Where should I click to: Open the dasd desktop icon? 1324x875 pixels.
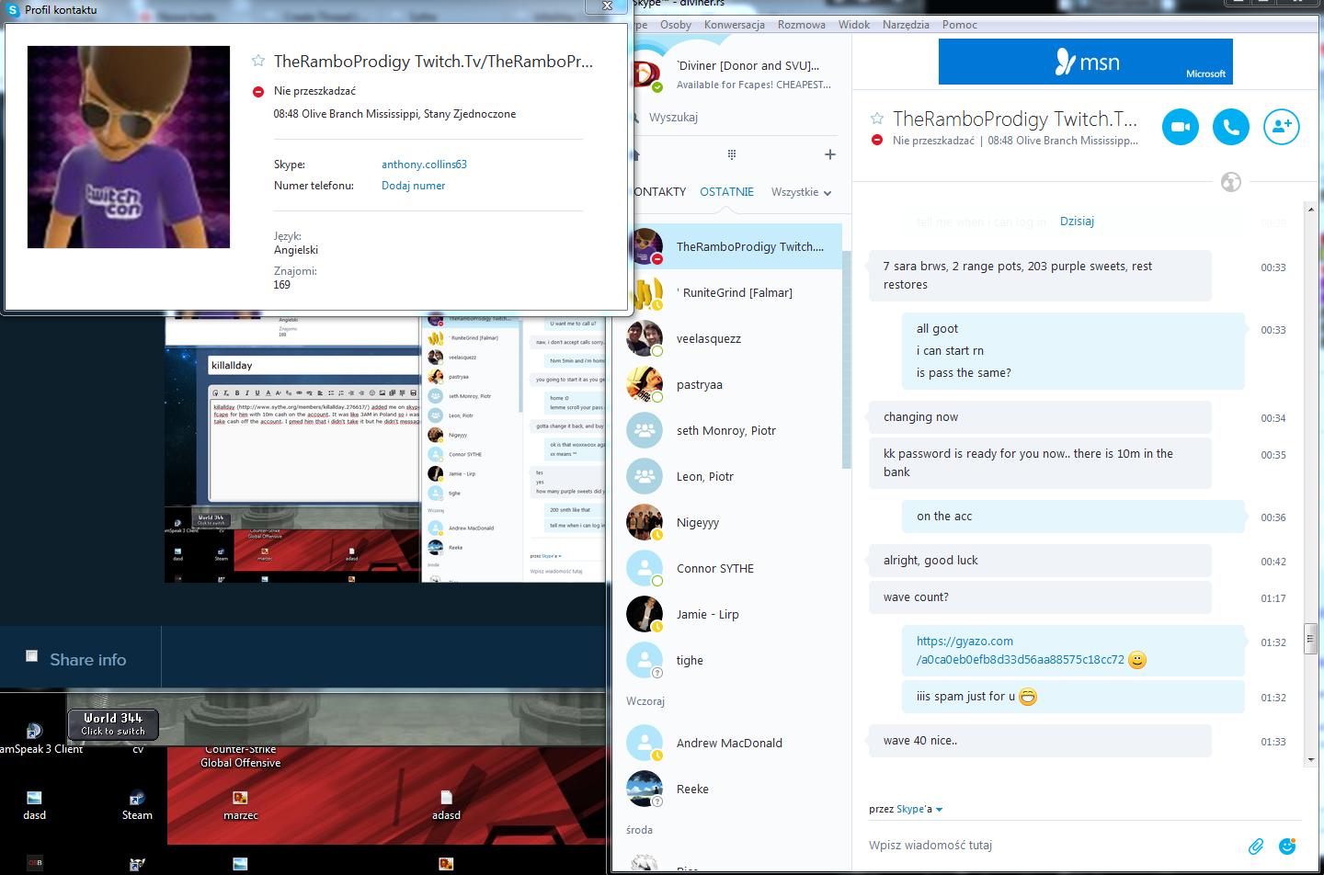[34, 805]
